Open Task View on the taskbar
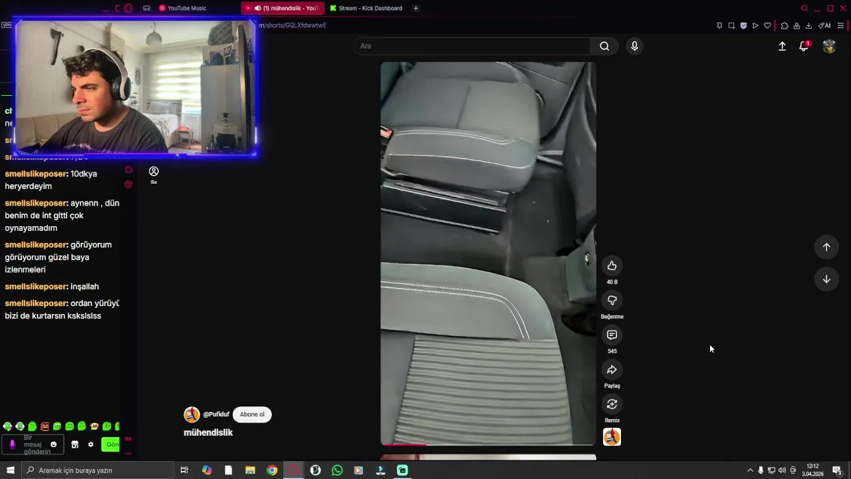851x479 pixels. [x=184, y=470]
